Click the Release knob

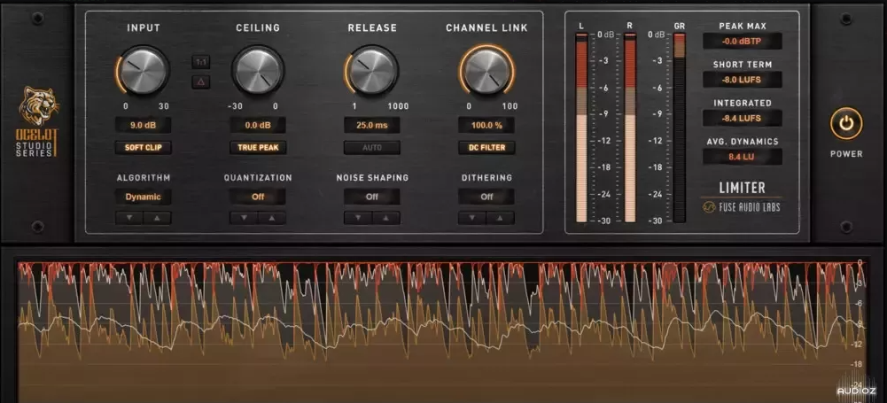[372, 71]
